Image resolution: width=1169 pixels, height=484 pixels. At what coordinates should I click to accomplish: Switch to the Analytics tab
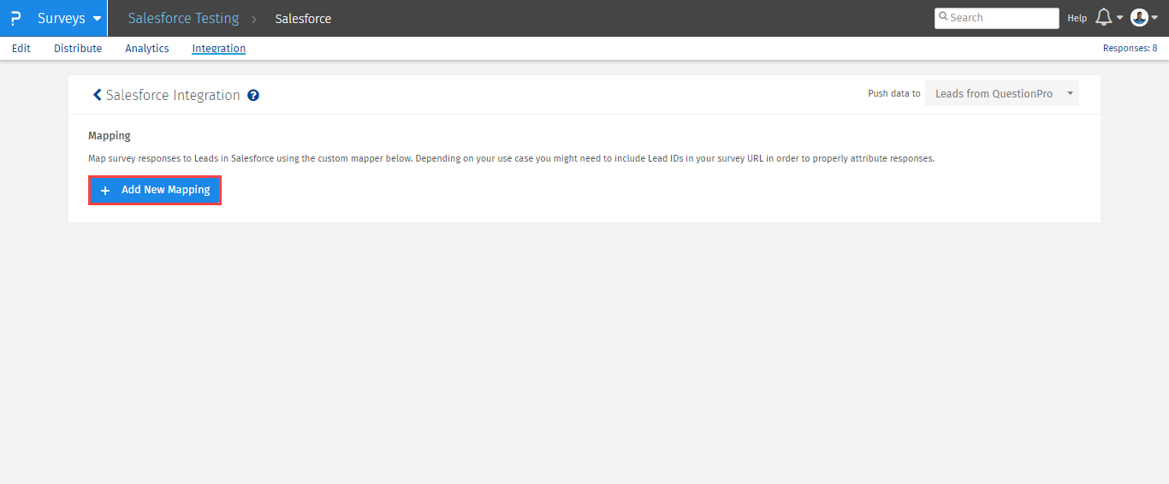(x=147, y=49)
